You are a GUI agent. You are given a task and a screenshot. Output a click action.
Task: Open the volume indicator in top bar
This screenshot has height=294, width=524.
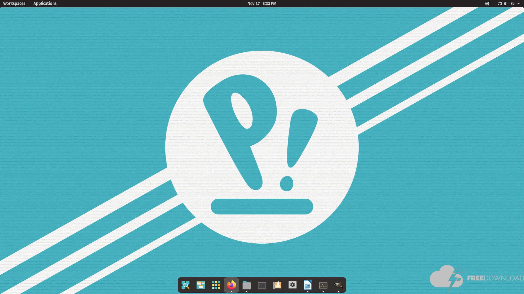(506, 4)
